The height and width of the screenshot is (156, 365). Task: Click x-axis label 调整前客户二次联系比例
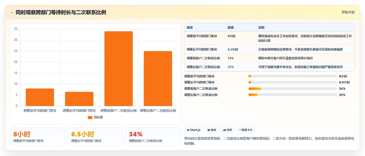[x=119, y=111]
